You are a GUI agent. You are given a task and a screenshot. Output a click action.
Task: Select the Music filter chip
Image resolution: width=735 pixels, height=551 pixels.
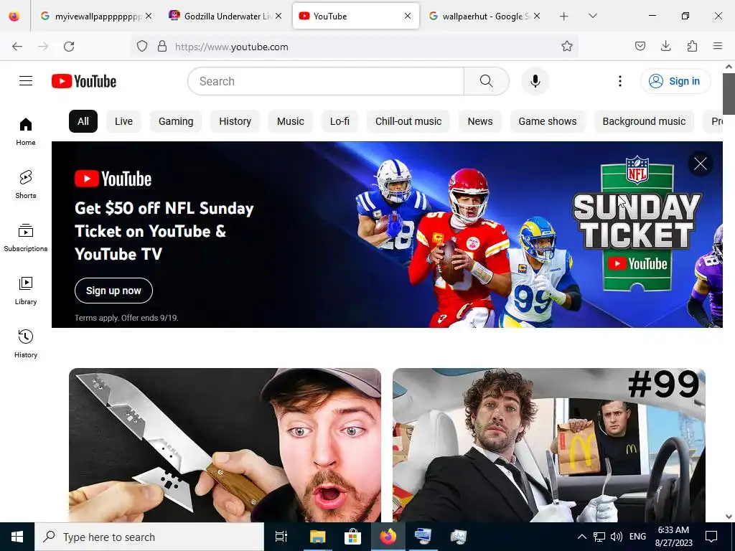(290, 121)
